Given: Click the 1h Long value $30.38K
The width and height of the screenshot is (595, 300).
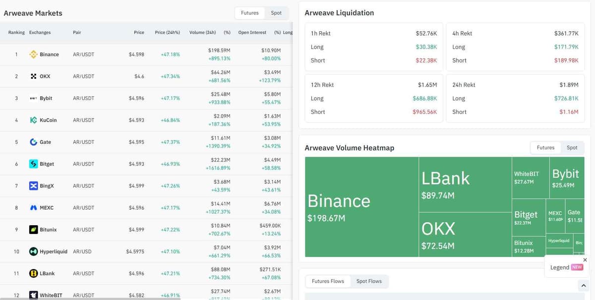Looking at the screenshot, I should pos(426,47).
